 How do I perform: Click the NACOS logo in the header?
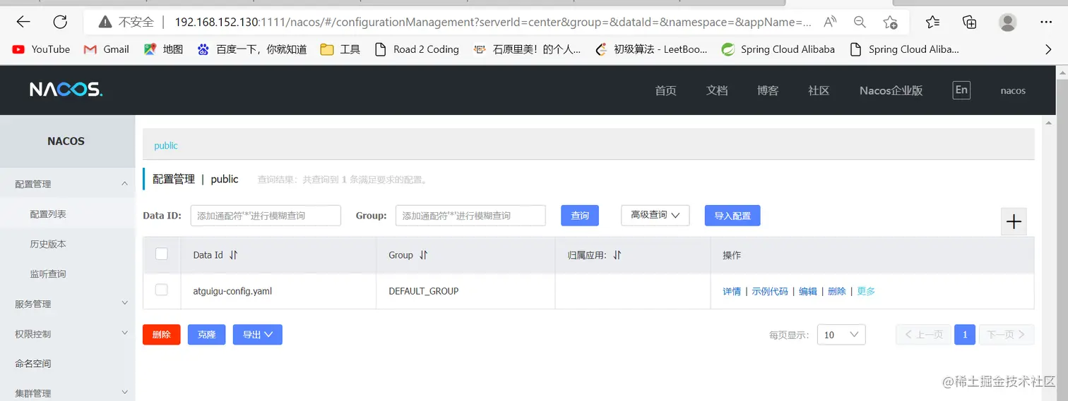coord(66,90)
